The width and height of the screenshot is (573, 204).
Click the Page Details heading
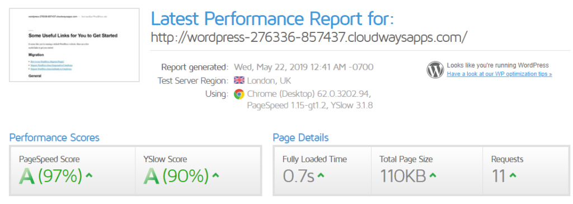300,137
